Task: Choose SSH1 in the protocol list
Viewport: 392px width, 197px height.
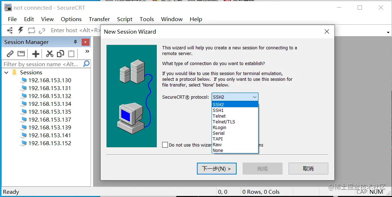Action: coord(235,110)
